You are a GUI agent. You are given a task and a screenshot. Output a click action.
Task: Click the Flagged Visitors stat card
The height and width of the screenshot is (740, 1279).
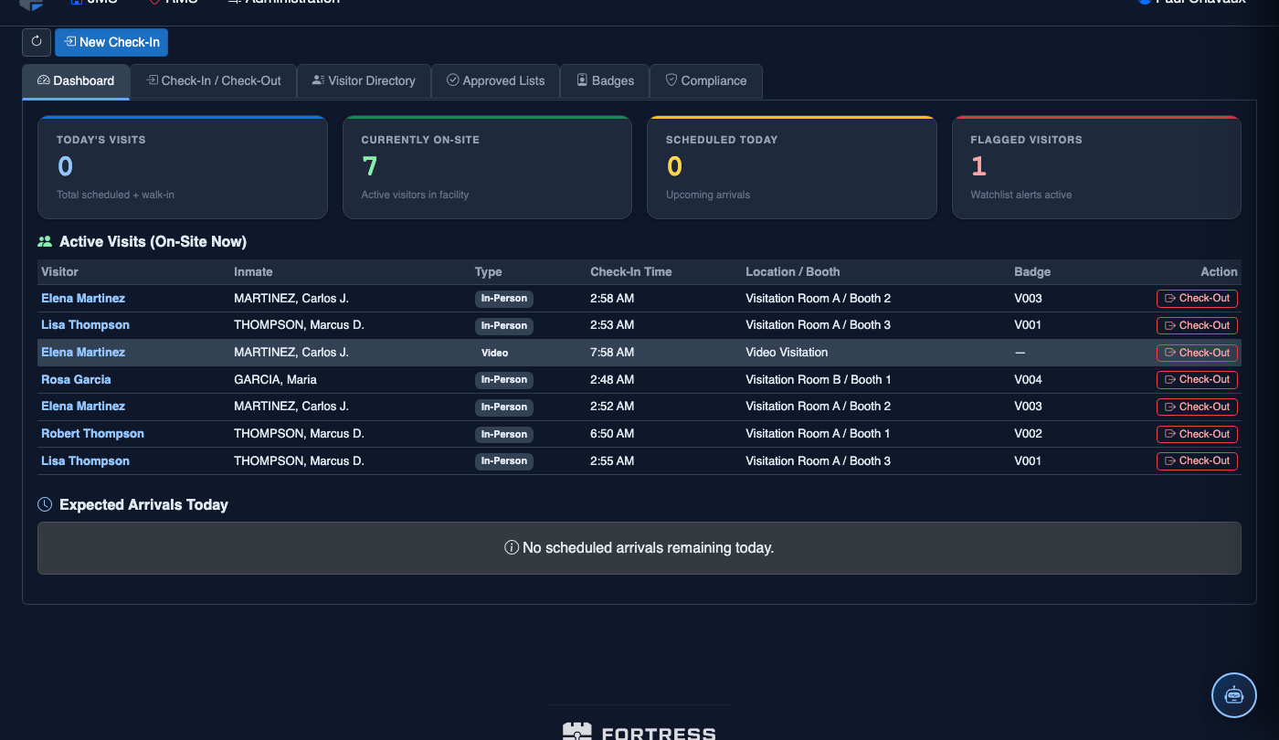tap(1096, 167)
